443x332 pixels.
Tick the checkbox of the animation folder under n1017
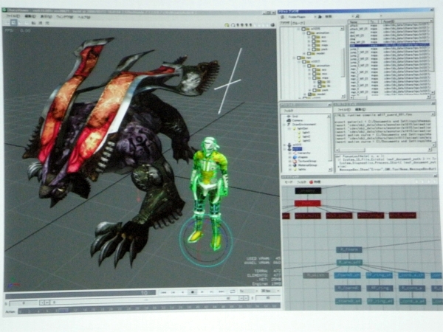[309, 66]
